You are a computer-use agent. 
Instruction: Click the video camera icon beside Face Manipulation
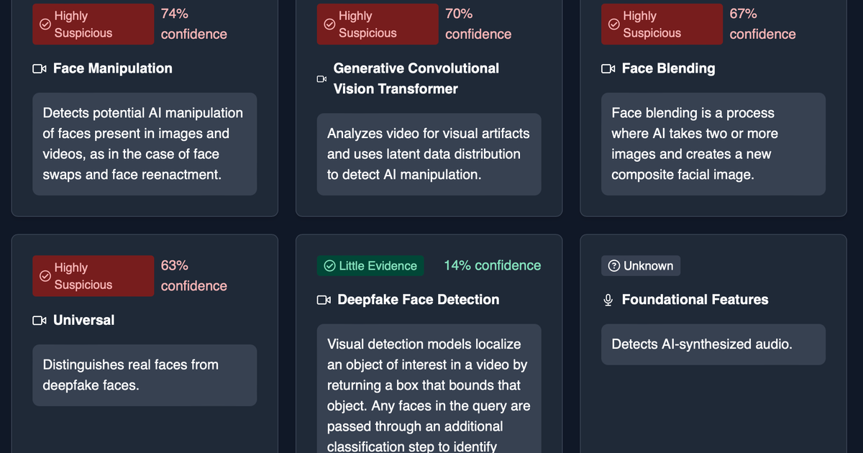point(40,69)
